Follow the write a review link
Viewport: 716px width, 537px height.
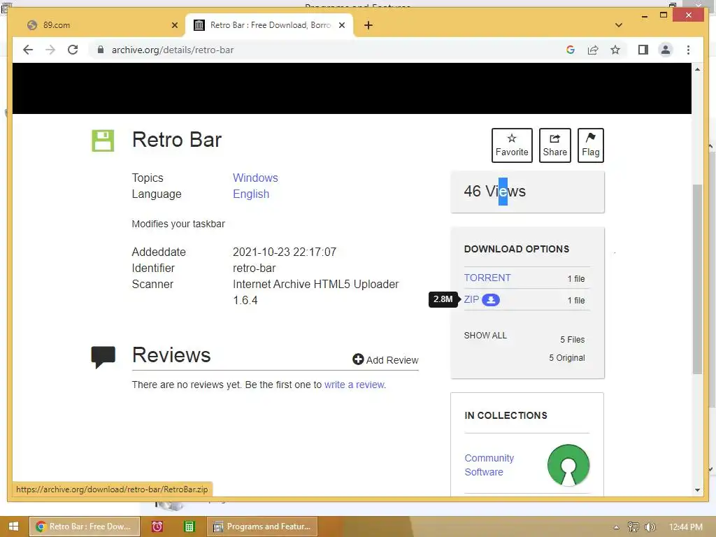[x=355, y=385]
